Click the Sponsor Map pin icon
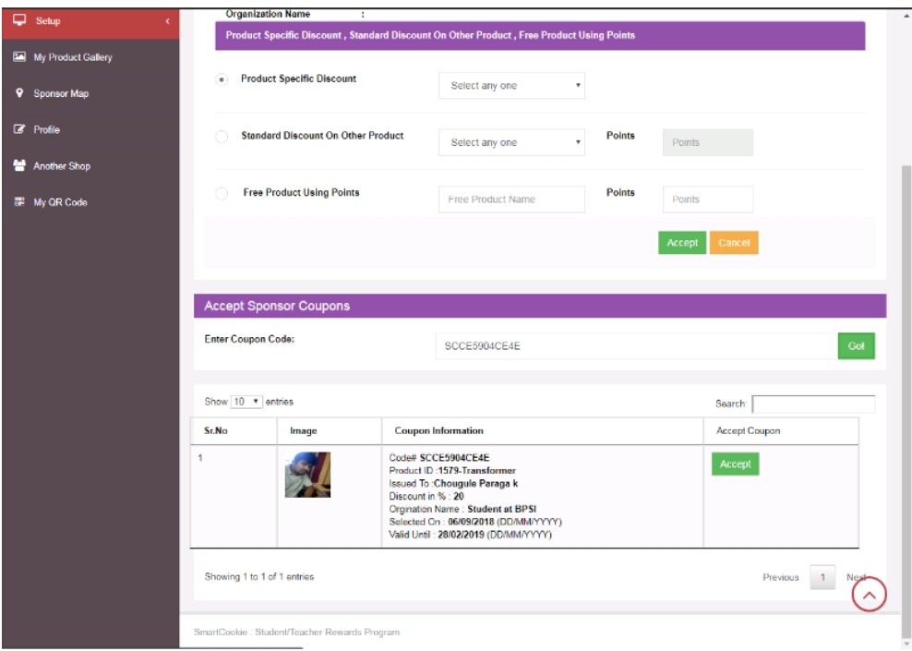 pyautogui.click(x=19, y=93)
